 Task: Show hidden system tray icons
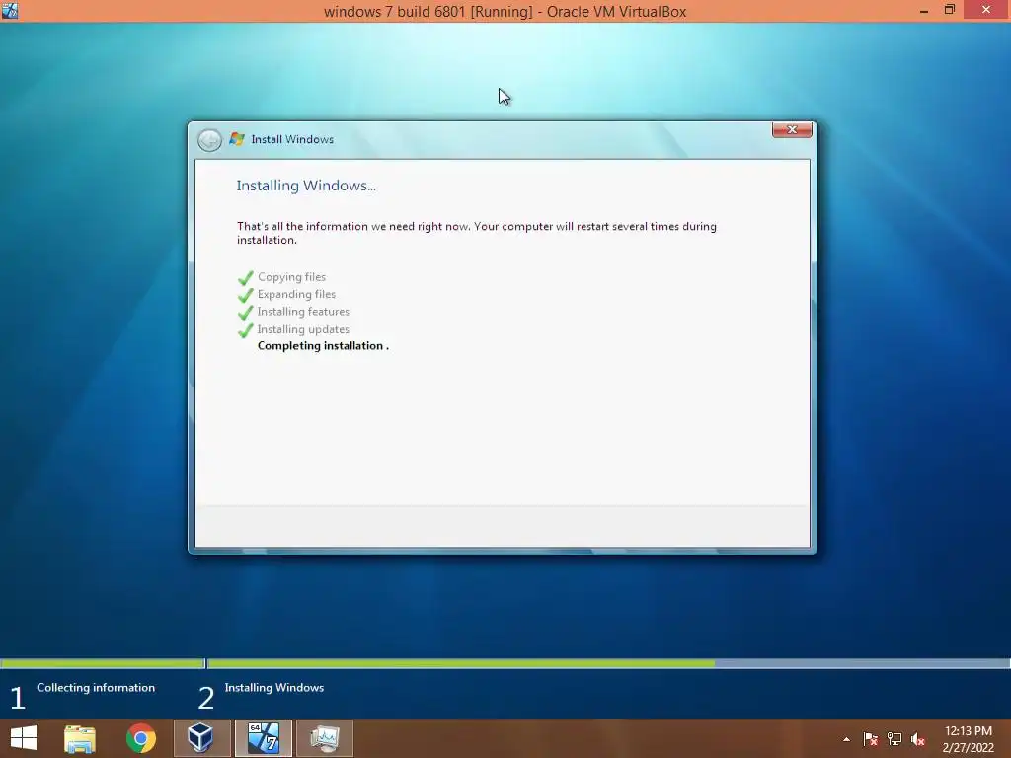pyautogui.click(x=846, y=739)
